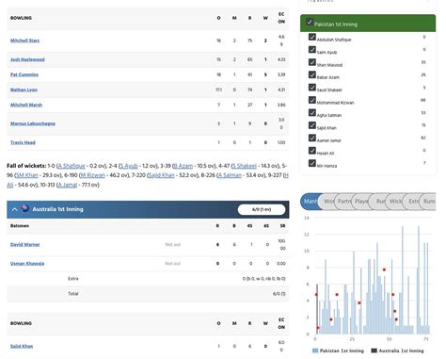Click the Australia flag icon in header
Image resolution: width=446 pixels, height=359 pixels.
24,208
